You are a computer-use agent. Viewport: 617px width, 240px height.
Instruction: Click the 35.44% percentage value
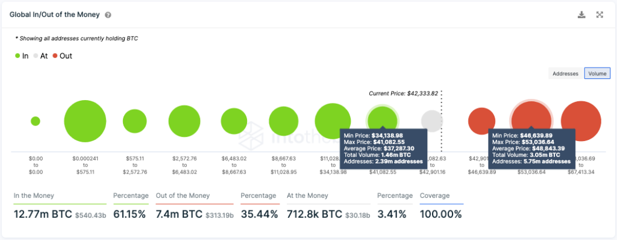tap(259, 215)
